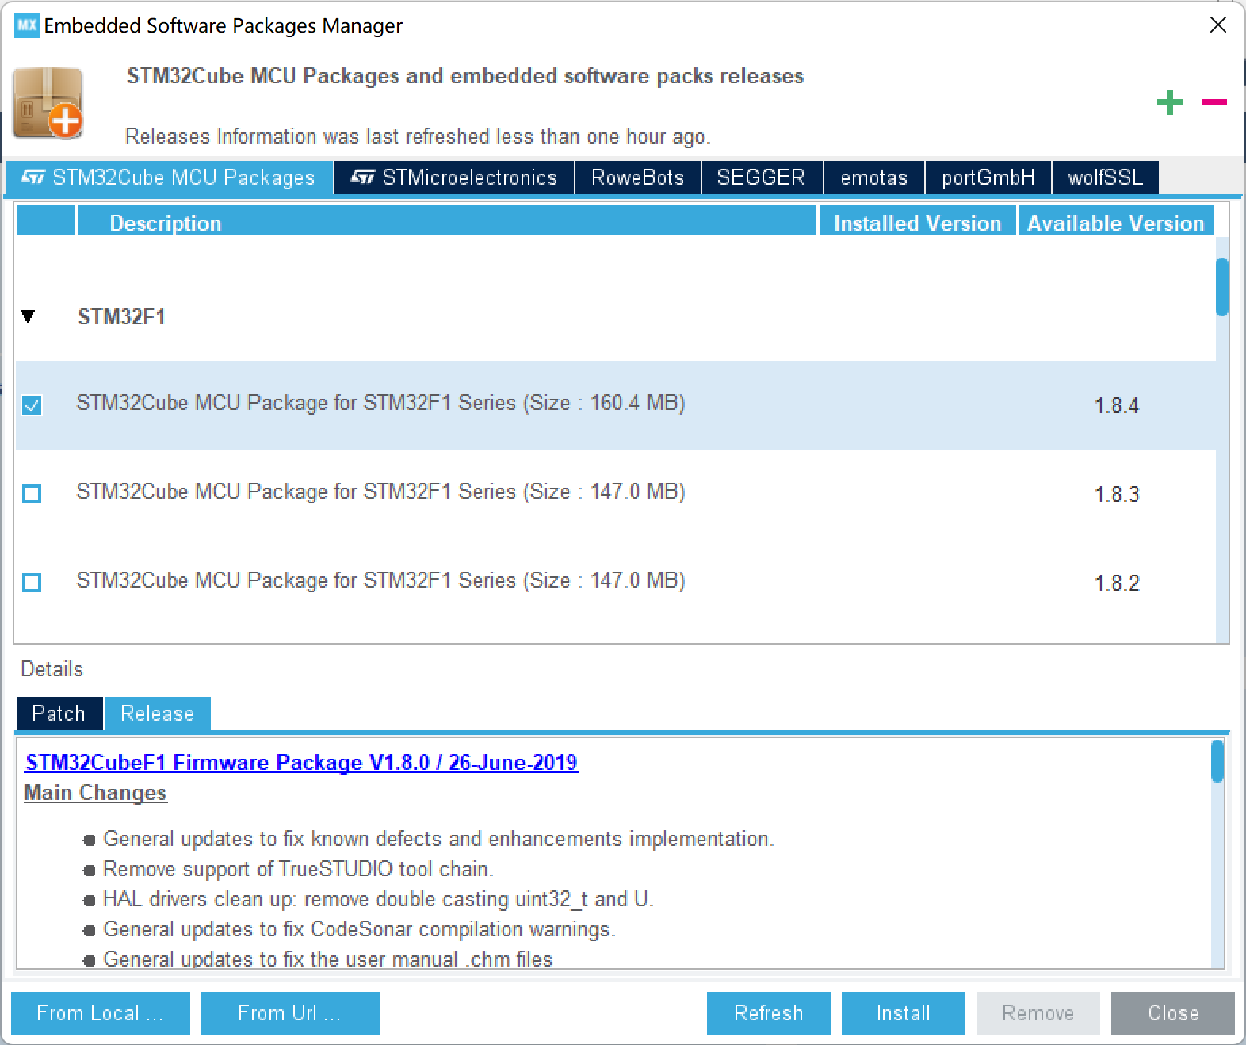Open the Release details tab
The height and width of the screenshot is (1045, 1246).
point(157,714)
